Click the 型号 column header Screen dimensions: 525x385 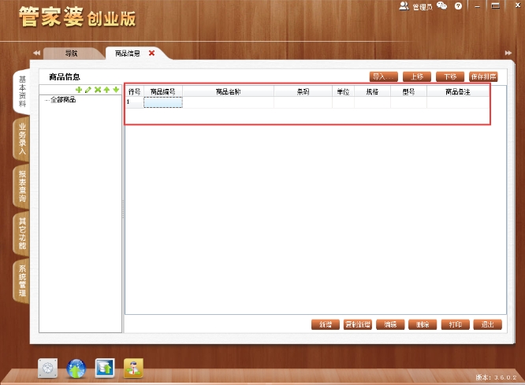(x=409, y=91)
